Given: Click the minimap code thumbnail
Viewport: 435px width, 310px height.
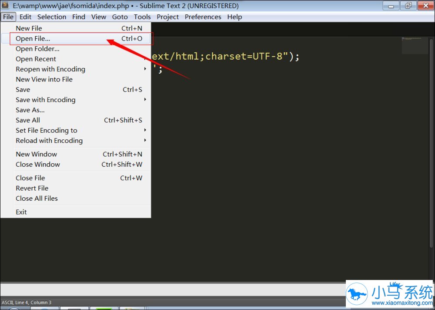Looking at the screenshot, I should tap(415, 45).
